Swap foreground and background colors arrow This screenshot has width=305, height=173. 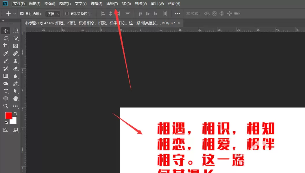coord(16,113)
